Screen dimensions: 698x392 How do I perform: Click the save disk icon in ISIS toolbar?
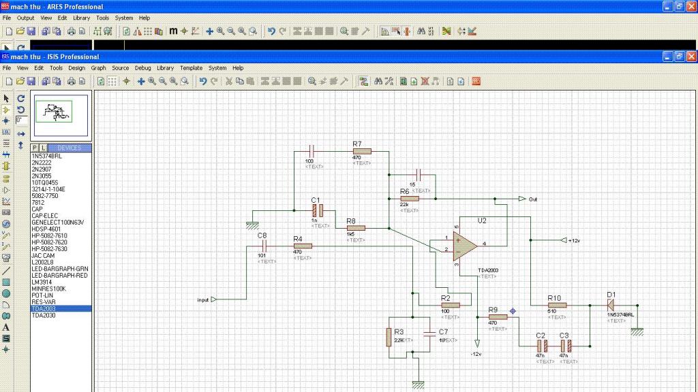[x=31, y=81]
